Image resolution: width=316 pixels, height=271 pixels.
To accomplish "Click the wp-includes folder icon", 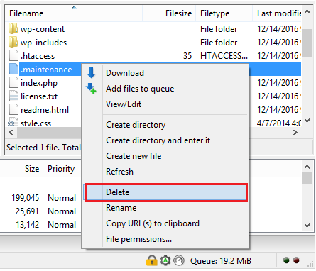I will 13,42.
